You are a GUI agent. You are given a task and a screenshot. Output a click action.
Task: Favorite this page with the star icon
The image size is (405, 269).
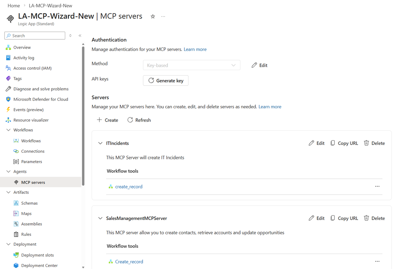click(x=152, y=17)
